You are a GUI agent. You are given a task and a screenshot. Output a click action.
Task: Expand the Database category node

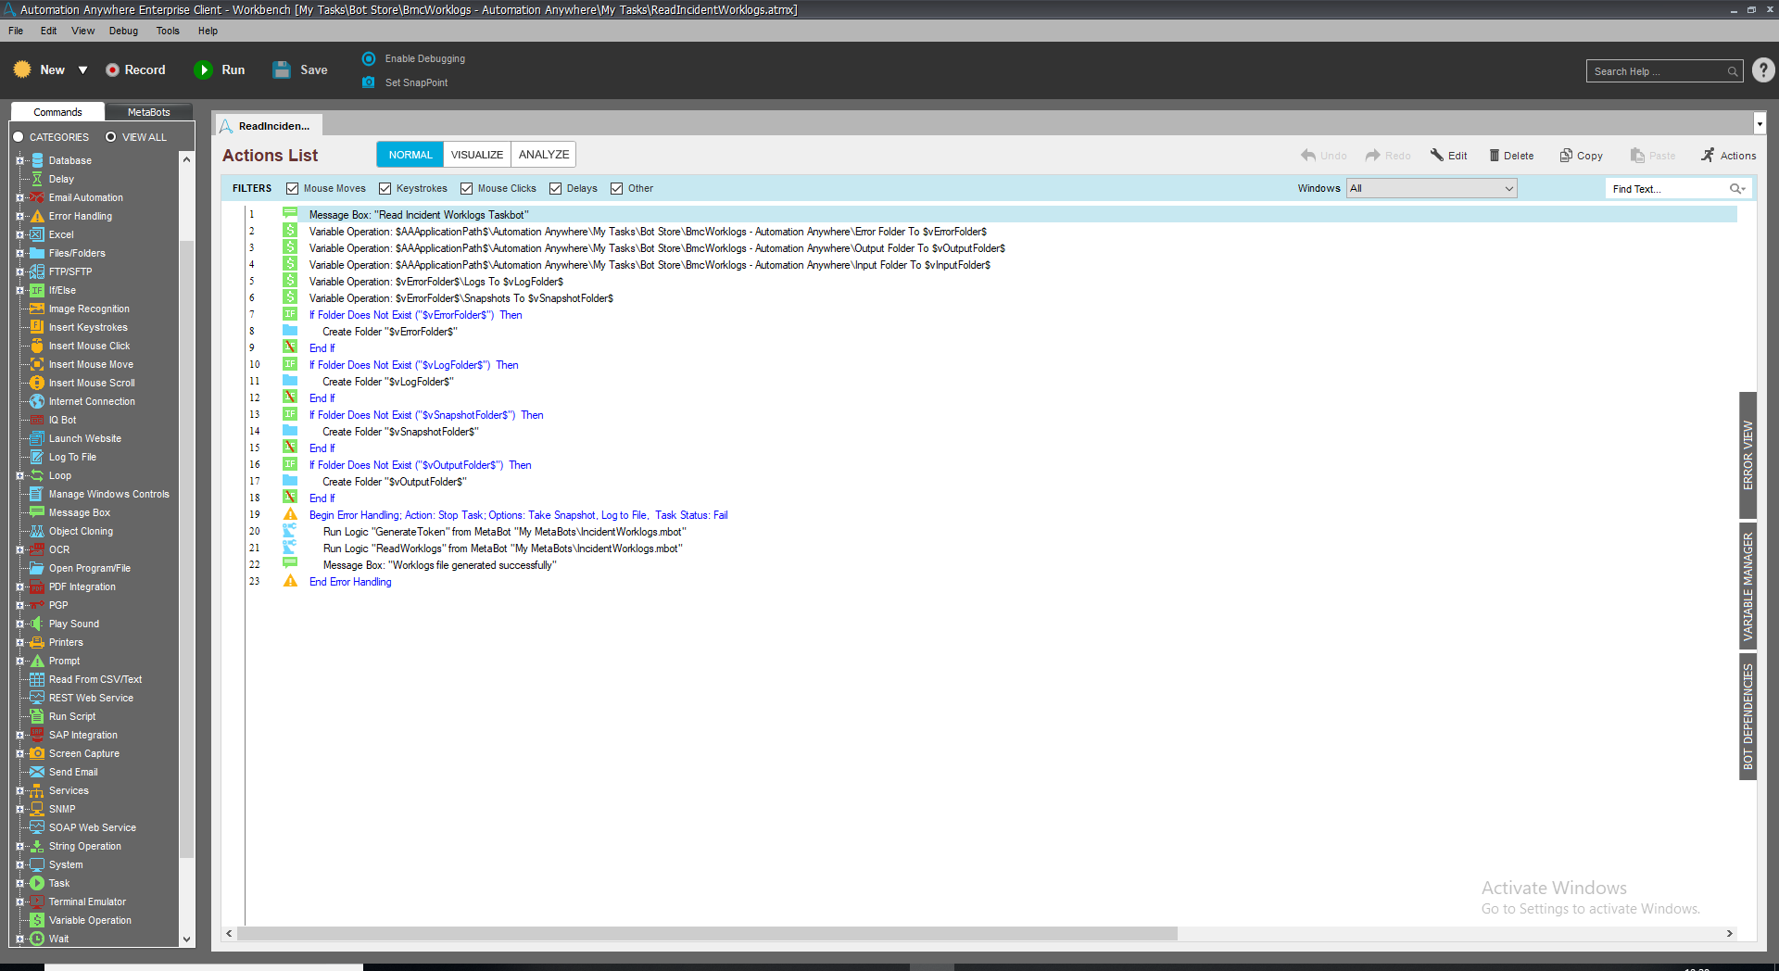coord(19,160)
